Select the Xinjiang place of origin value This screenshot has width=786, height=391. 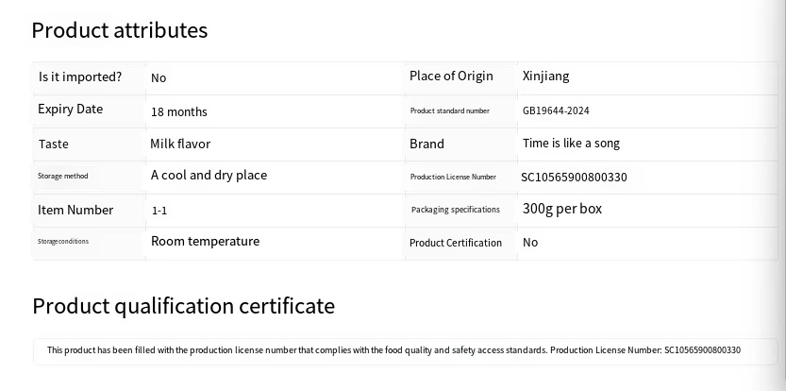pos(545,76)
